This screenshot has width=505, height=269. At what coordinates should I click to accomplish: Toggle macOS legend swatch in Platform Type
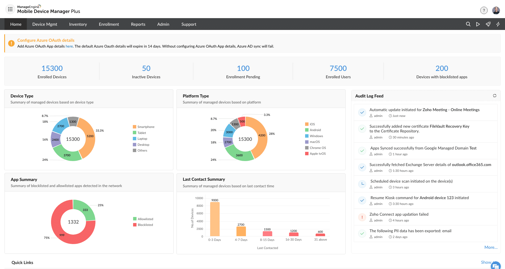[x=307, y=142]
